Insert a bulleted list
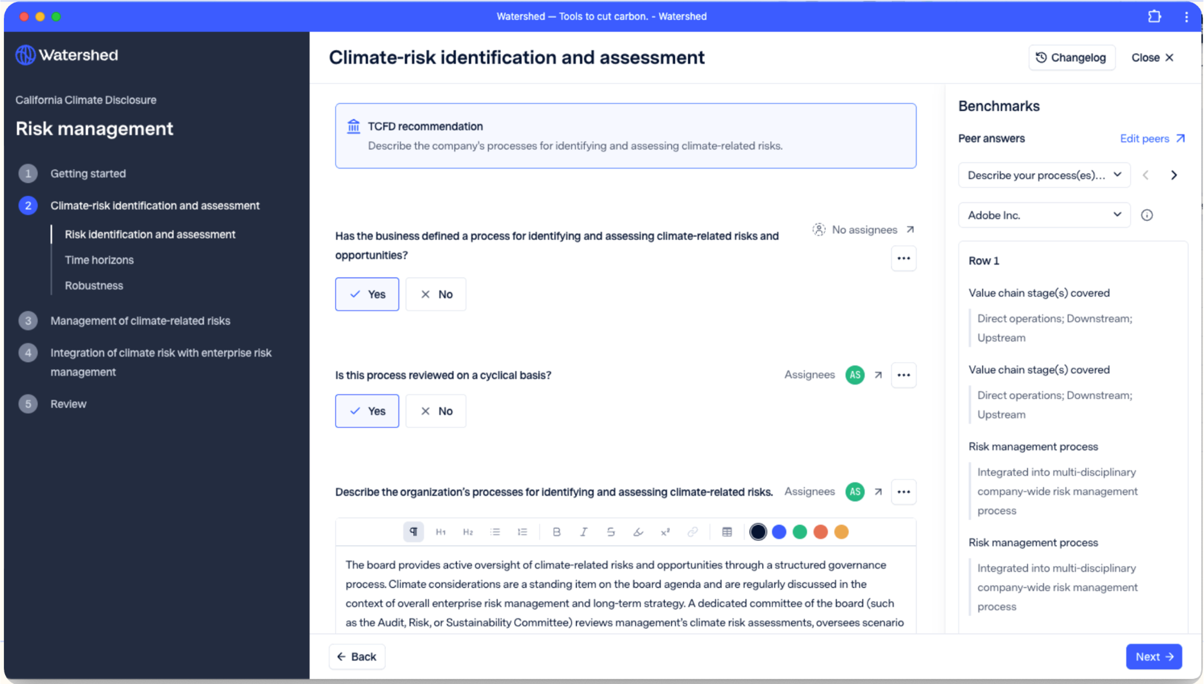The image size is (1204, 684). point(495,532)
